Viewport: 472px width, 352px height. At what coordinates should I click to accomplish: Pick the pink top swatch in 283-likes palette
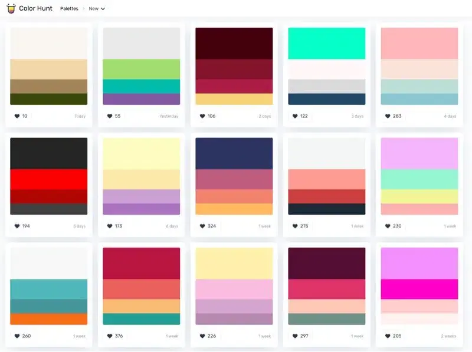419,44
